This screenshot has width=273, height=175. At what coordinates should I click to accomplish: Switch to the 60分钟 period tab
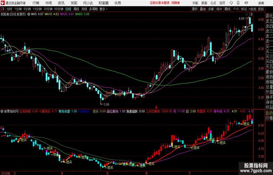58,9
